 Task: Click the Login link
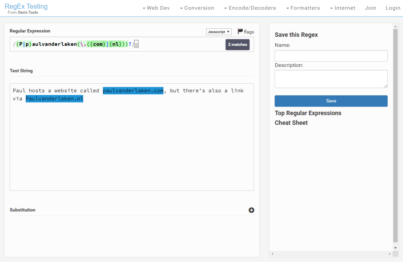coord(393,8)
